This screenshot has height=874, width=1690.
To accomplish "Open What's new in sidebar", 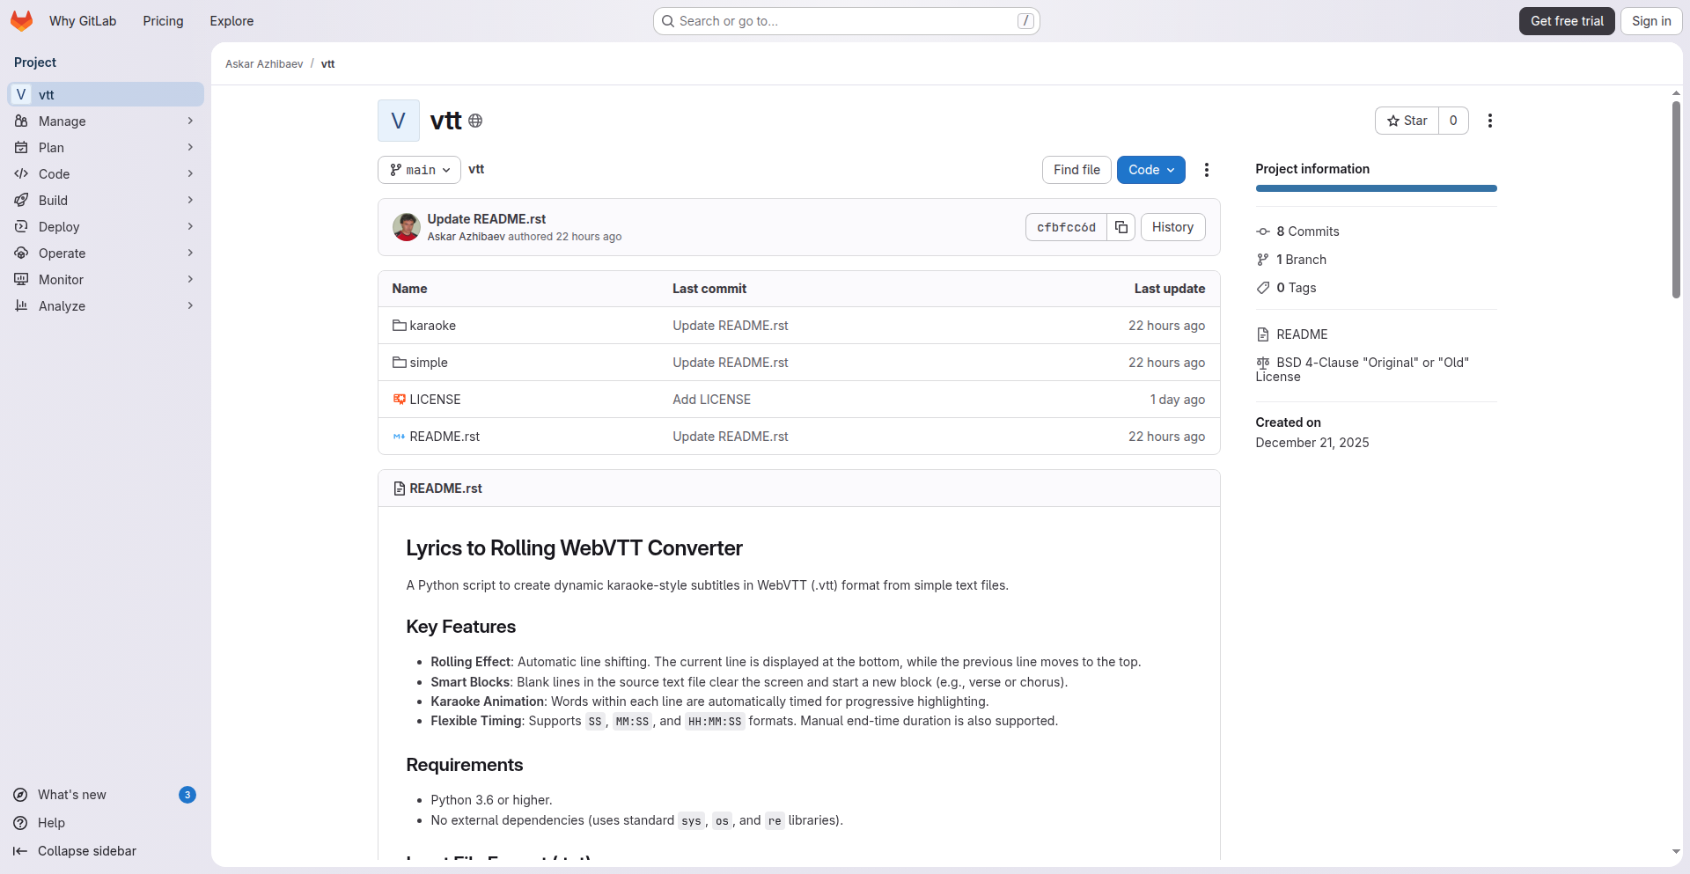I will 104,795.
